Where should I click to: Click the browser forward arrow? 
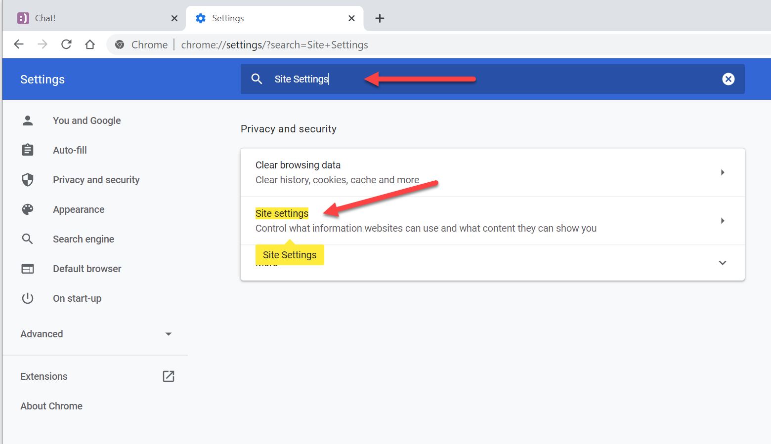click(43, 44)
